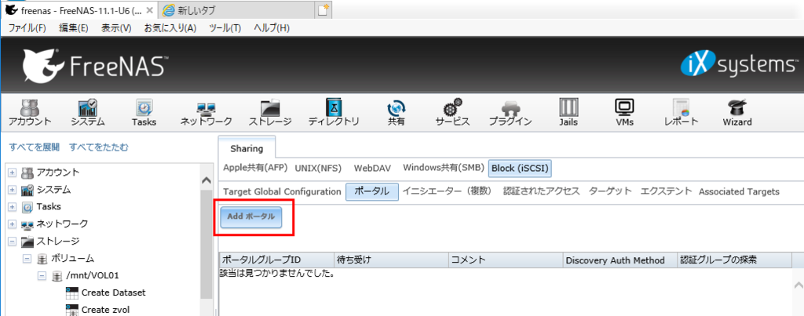Click Create Dataset in the tree

point(113,292)
